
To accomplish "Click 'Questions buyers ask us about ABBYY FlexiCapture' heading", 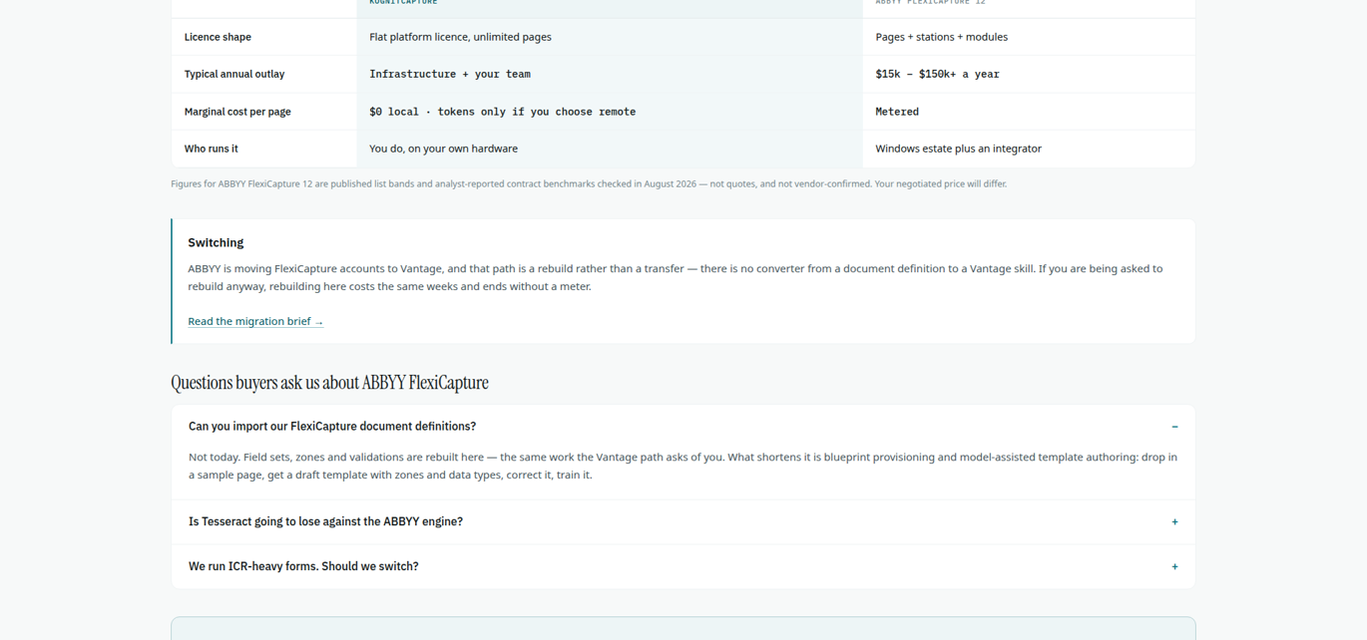I will (x=329, y=383).
